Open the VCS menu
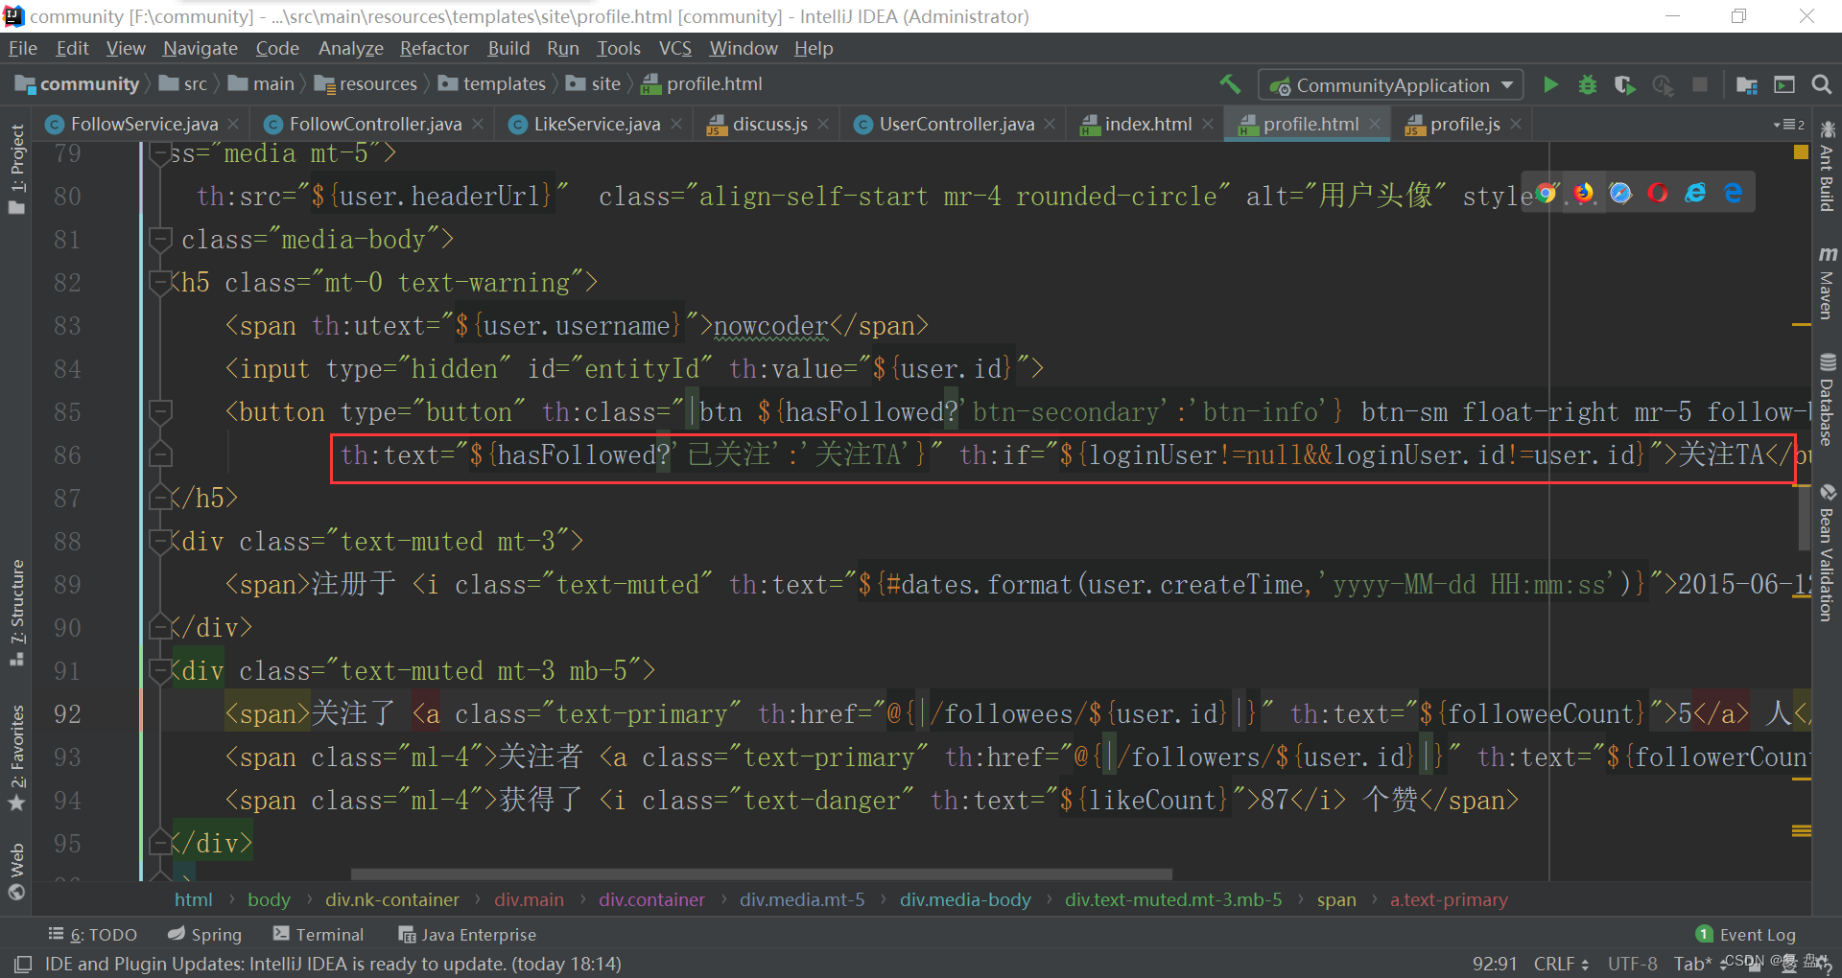The height and width of the screenshot is (978, 1842). pos(674,48)
